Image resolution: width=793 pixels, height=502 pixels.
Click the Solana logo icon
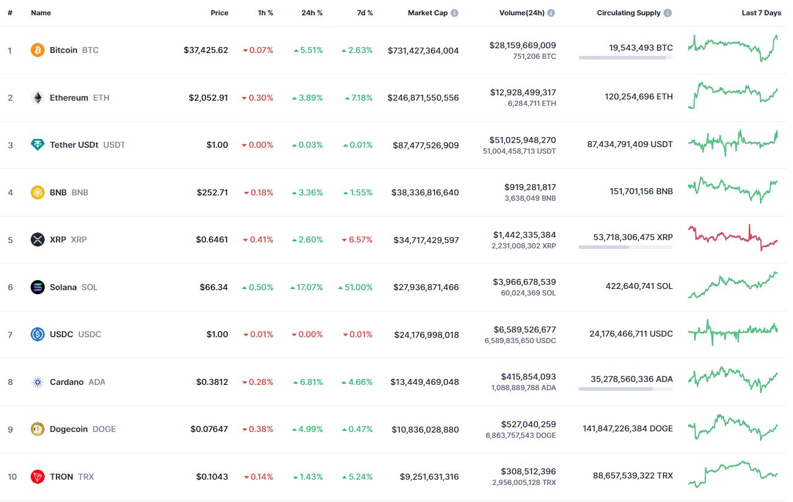(38, 287)
